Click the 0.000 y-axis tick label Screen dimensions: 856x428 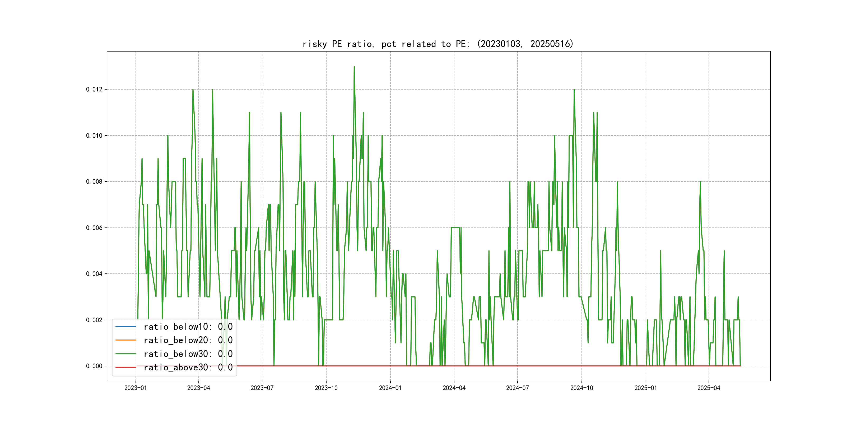[x=94, y=366]
